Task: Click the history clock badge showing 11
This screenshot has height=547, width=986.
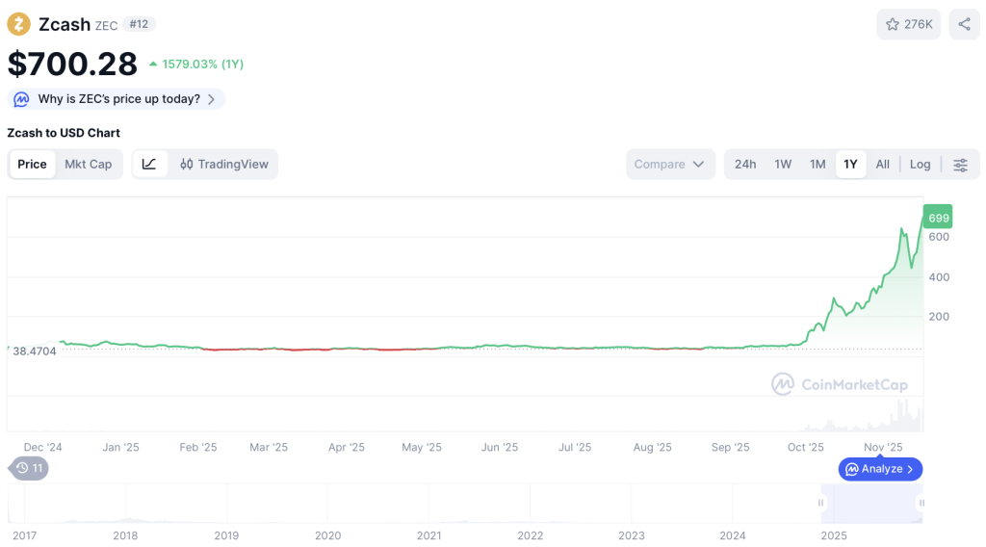Action: 29,468
